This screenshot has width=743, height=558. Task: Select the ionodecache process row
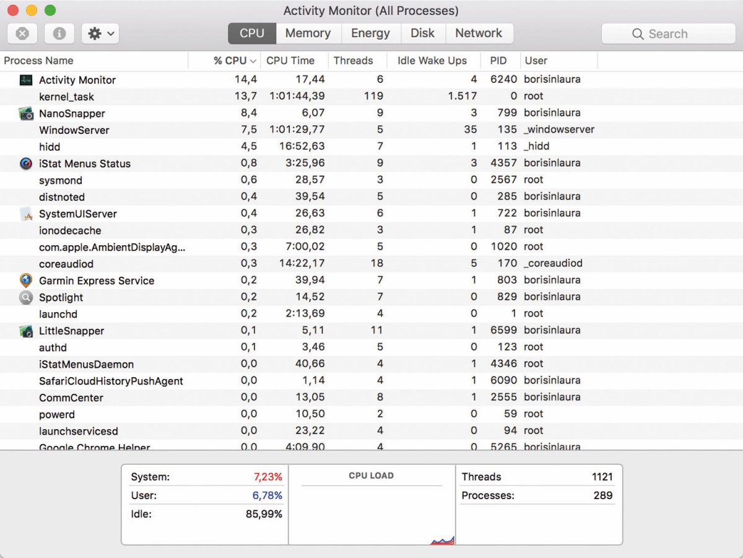pos(371,230)
